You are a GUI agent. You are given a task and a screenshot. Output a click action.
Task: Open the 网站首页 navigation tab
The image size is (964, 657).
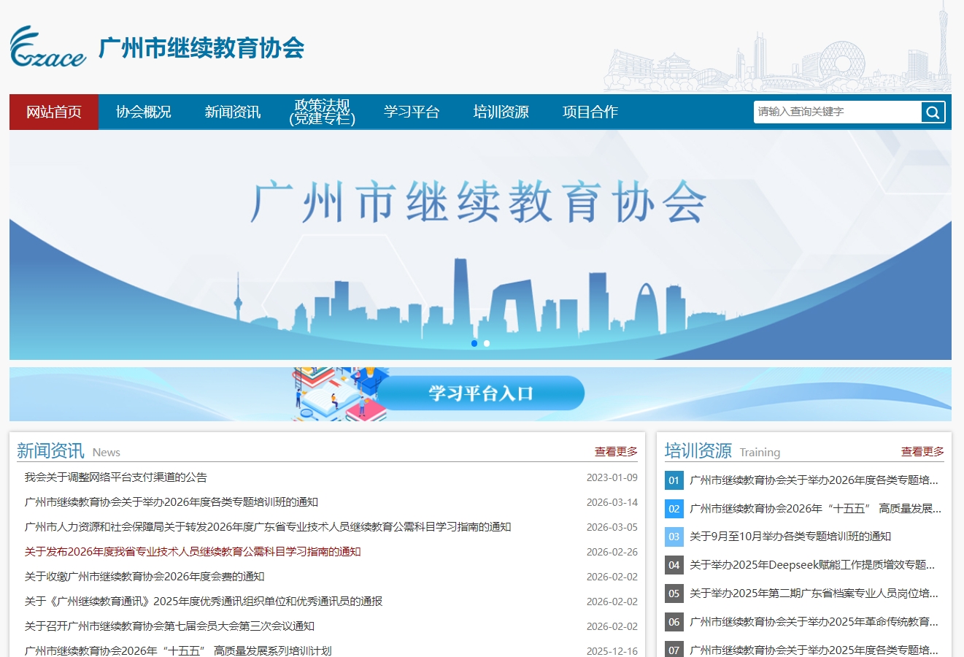click(x=54, y=112)
